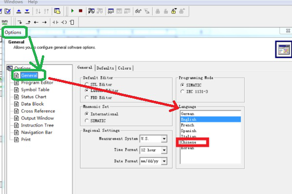Click the eyeglasses status monitor icon
Image resolution: width=292 pixels, height=194 pixels.
[x=138, y=11]
